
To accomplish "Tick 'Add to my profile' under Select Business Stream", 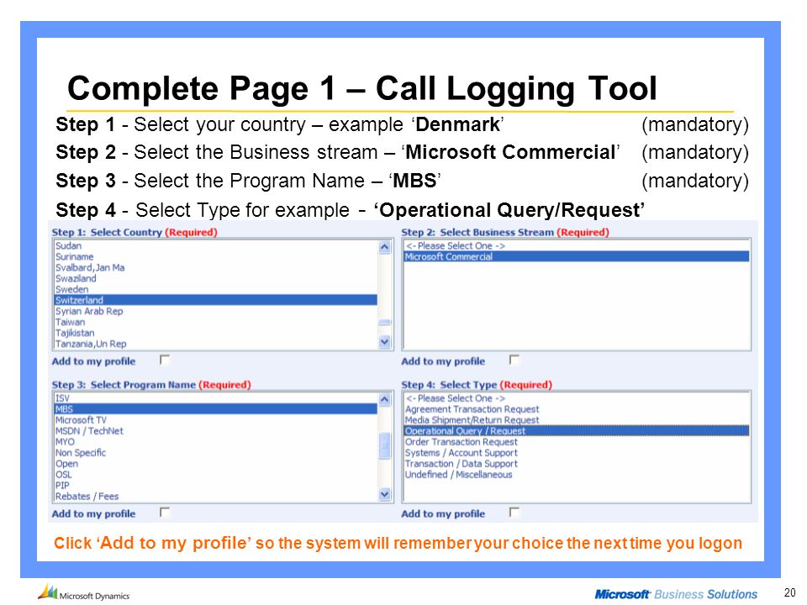I will [514, 360].
